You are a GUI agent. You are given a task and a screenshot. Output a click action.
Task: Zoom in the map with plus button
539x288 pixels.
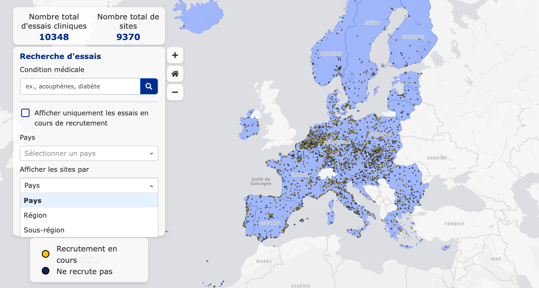[x=175, y=55]
